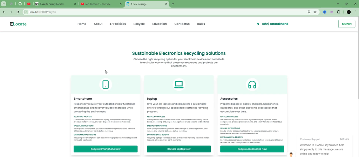Select the '1 new message' tab

click(x=147, y=4)
